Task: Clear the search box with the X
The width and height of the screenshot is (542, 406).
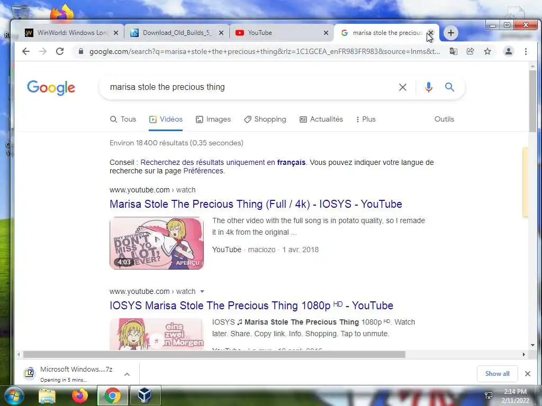Action: pyautogui.click(x=403, y=87)
